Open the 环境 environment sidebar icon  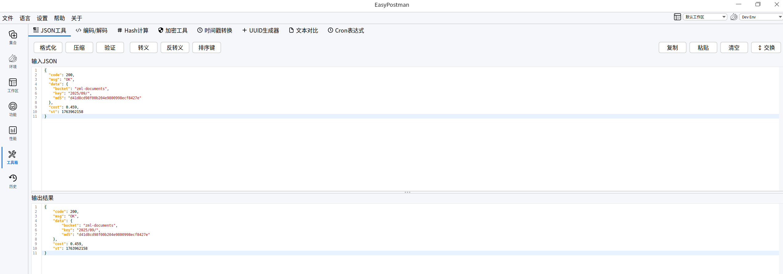click(x=13, y=61)
